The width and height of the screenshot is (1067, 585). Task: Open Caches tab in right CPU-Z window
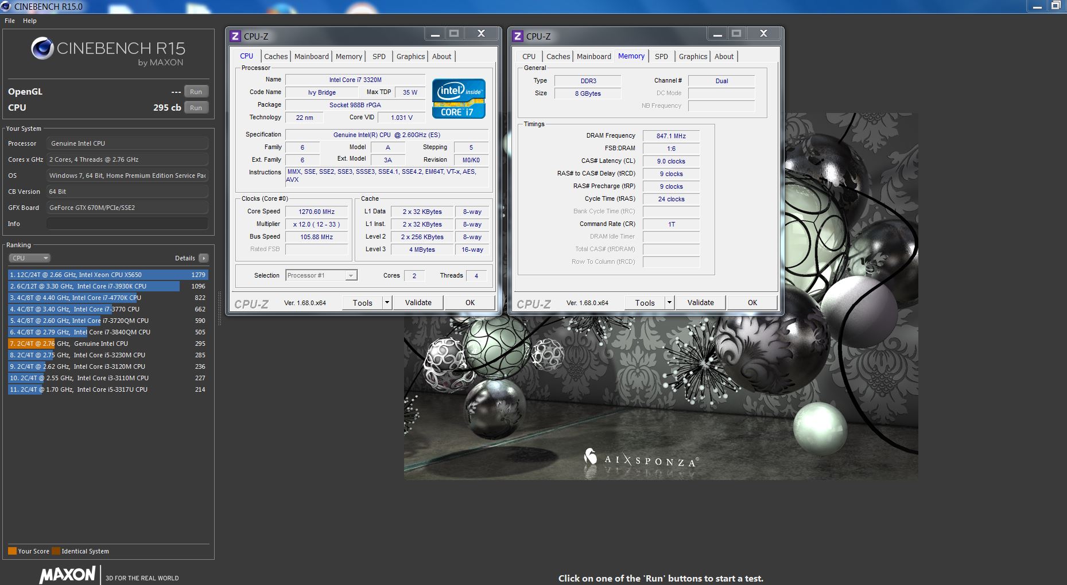tap(558, 57)
